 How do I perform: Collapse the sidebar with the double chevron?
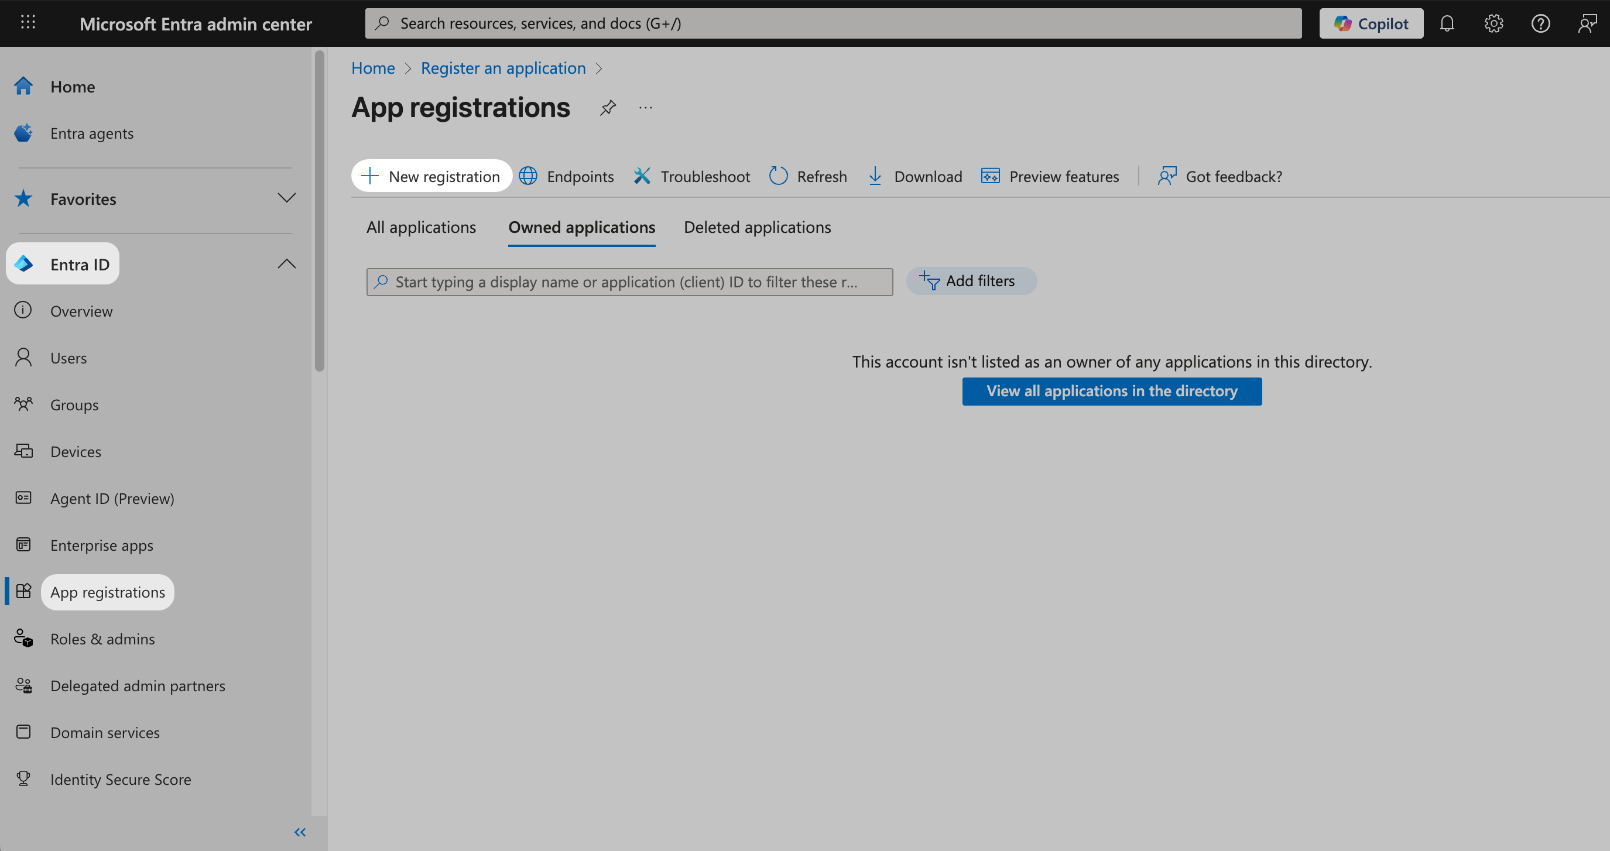pos(300,832)
